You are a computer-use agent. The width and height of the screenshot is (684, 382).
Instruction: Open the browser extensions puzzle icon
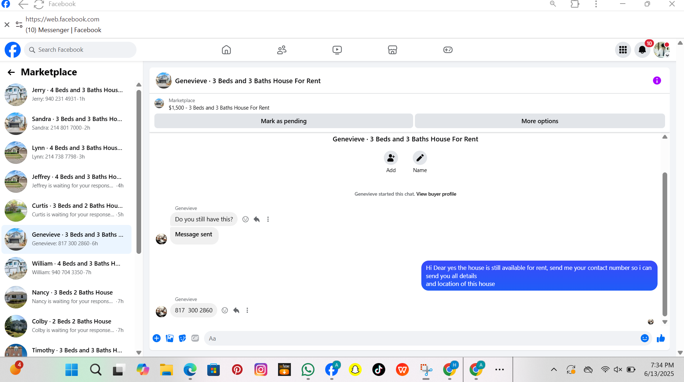tap(575, 4)
